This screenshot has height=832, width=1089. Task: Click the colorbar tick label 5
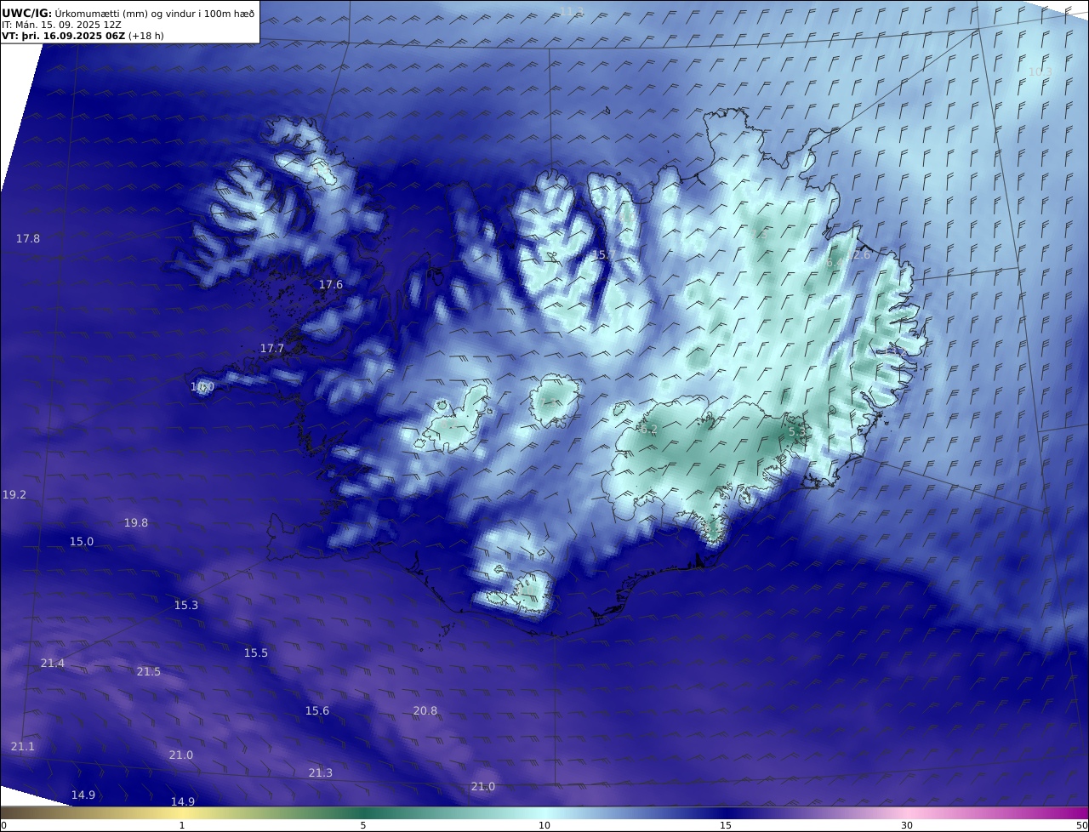pyautogui.click(x=363, y=825)
